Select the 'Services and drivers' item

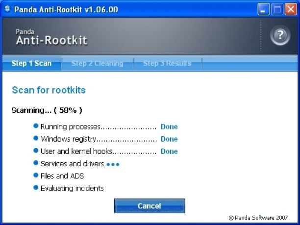coord(72,164)
